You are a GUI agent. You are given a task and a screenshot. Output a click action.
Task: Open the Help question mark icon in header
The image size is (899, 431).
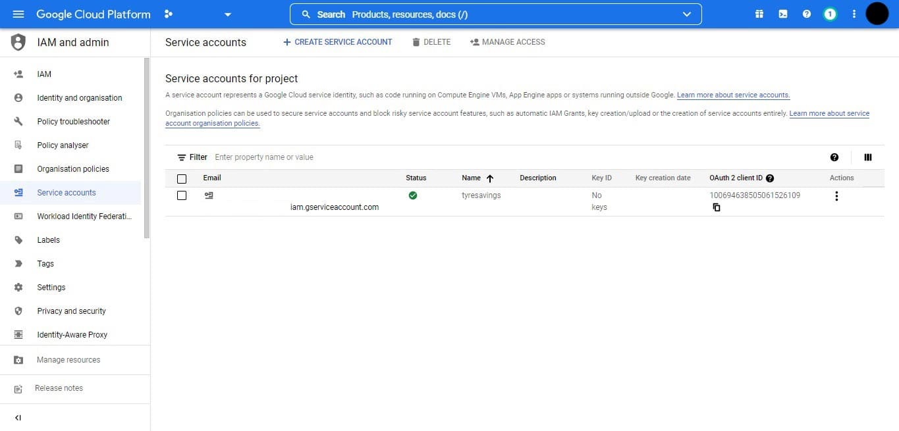pos(807,14)
